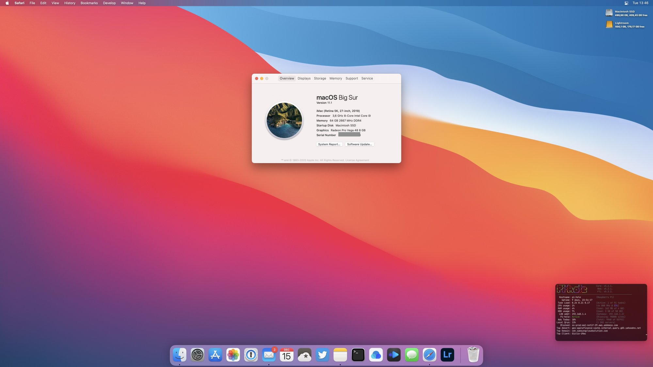Screen dimensions: 653x367
Task: Close the About This Mac window
Action: pyautogui.click(x=257, y=78)
